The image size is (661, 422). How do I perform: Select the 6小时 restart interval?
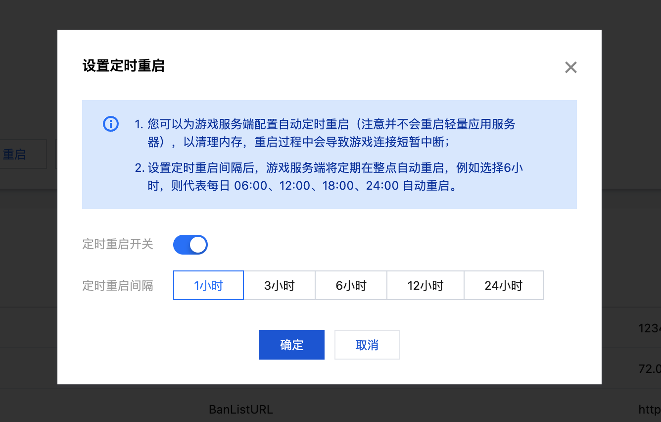tap(351, 285)
